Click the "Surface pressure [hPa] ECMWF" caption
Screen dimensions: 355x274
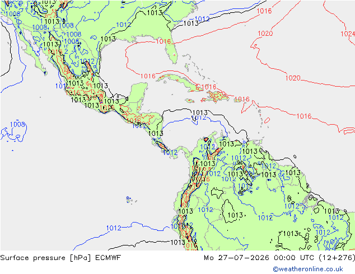pos(60,258)
